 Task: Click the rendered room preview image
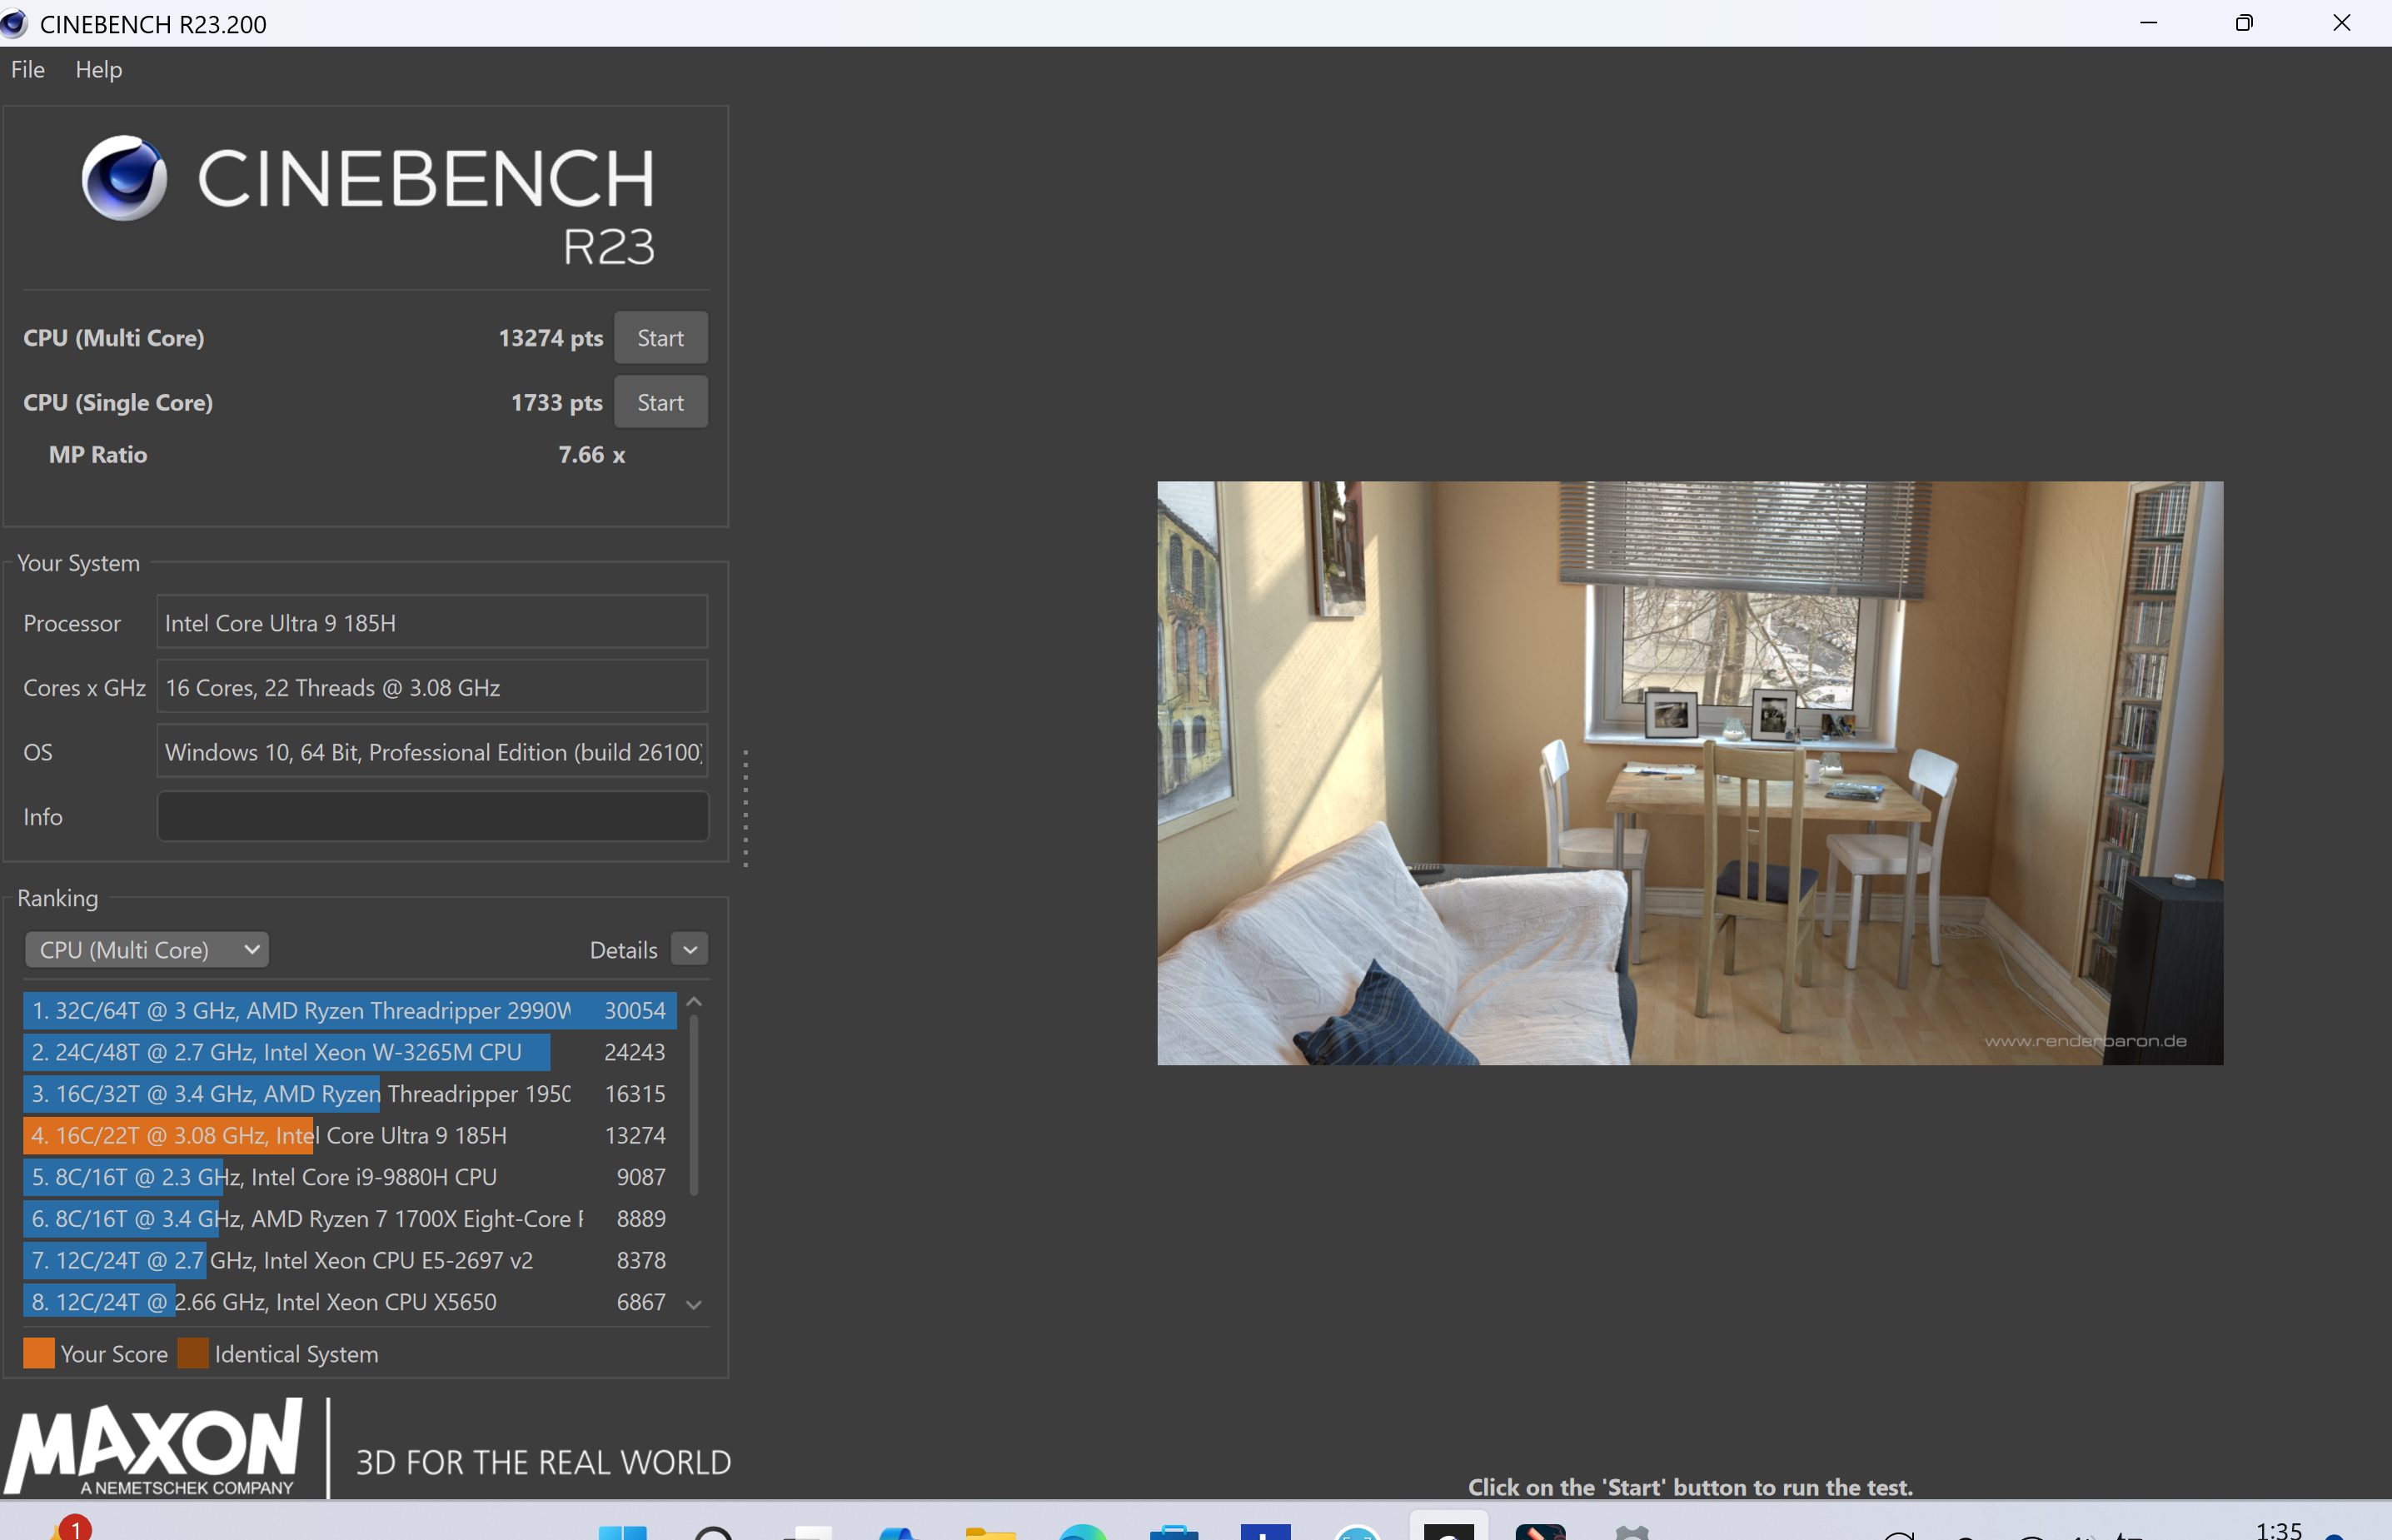1690,772
